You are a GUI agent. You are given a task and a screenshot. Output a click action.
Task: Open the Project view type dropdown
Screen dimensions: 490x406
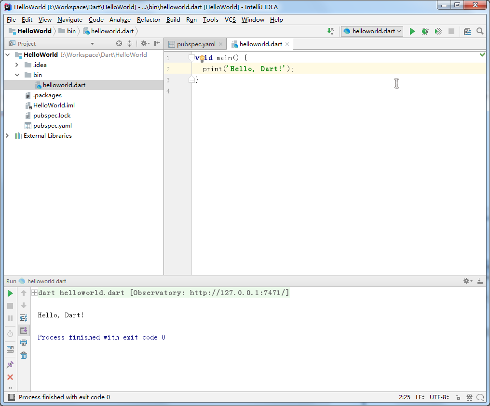pyautogui.click(x=92, y=44)
